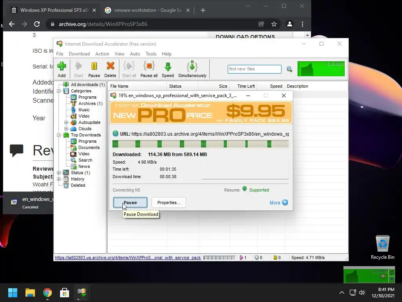Viewport: 402px width, 302px height.
Task: Select the Clouds tree item
Action: [x=85, y=129]
